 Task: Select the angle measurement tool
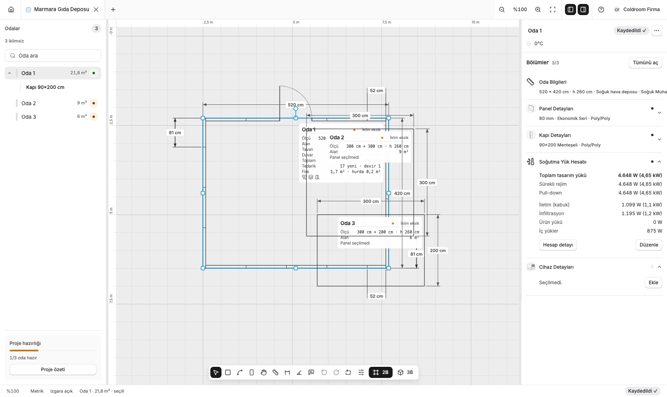click(299, 372)
